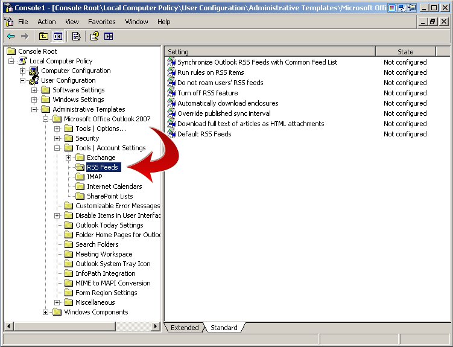Select Customizable Error Messages folder
Image resolution: width=453 pixels, height=347 pixels.
(x=118, y=206)
